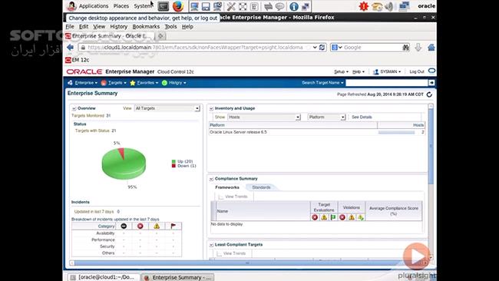Click the search target go arrow
Image resolution: width=499 pixels, height=281 pixels.
click(x=431, y=83)
